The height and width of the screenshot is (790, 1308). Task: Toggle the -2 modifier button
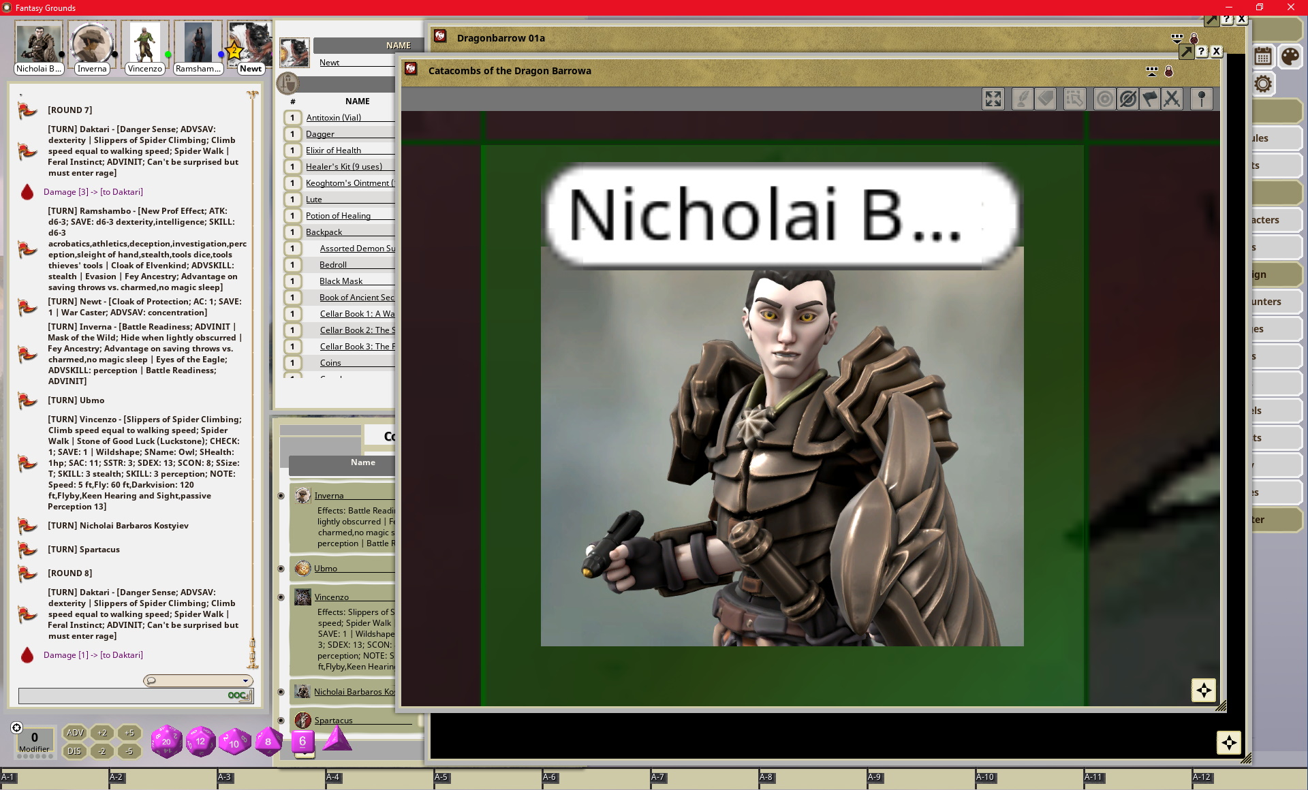102,751
